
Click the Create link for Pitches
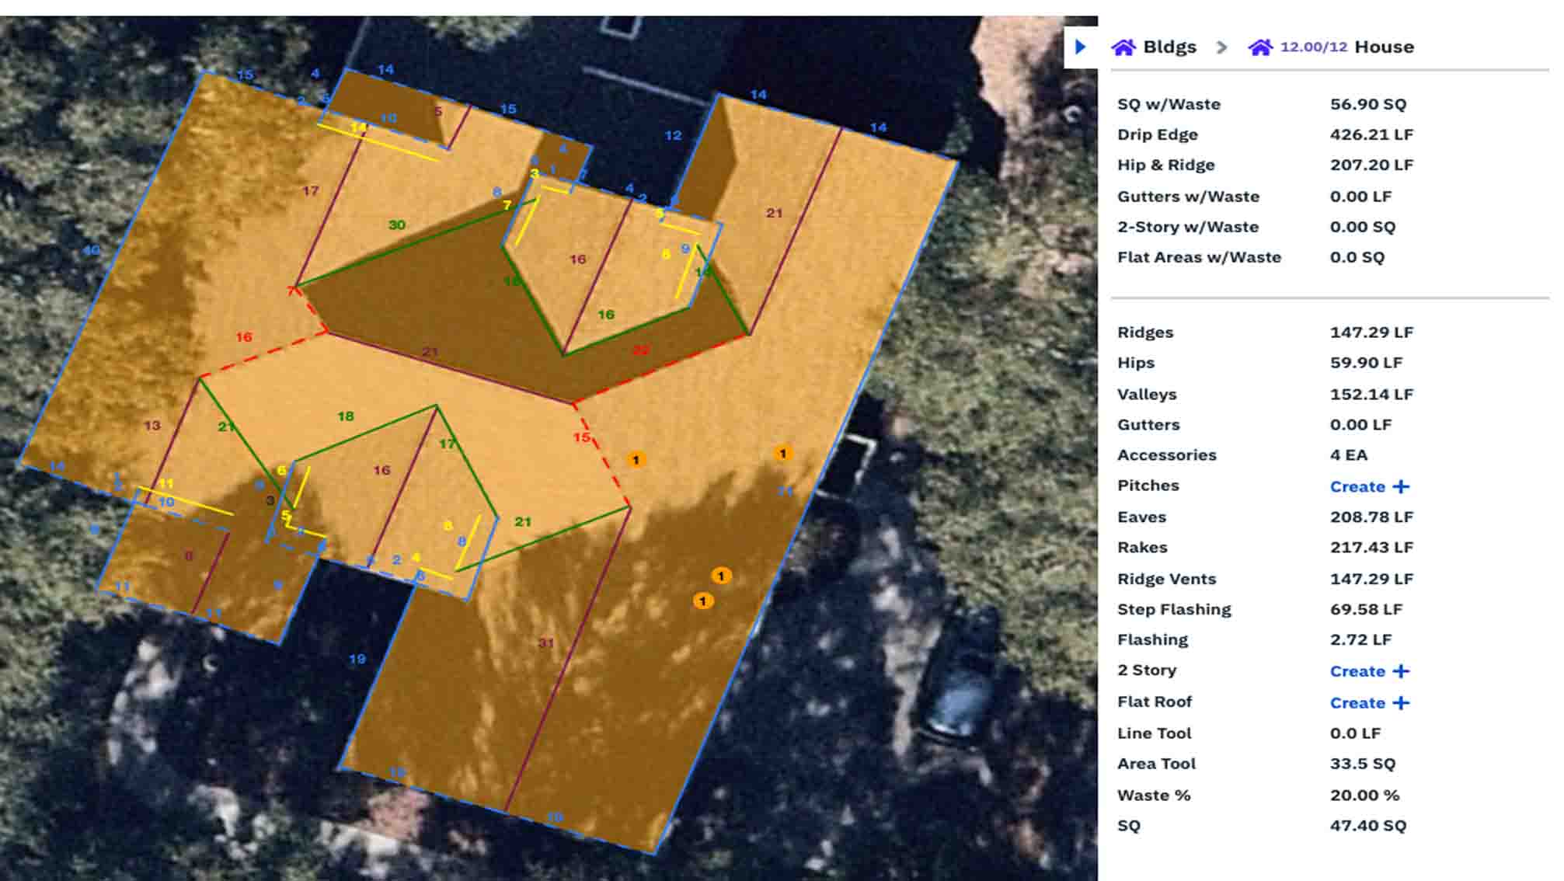(x=1357, y=487)
